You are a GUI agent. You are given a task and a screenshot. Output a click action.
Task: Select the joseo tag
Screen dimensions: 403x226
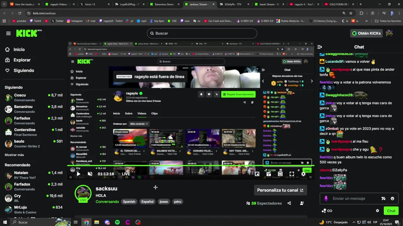[164, 202]
